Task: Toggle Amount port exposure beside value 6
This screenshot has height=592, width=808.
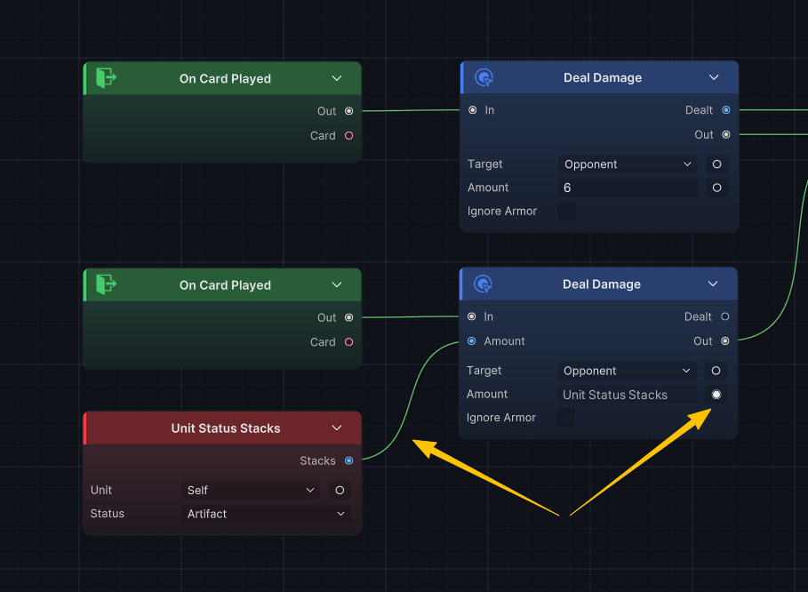Action: (x=716, y=188)
